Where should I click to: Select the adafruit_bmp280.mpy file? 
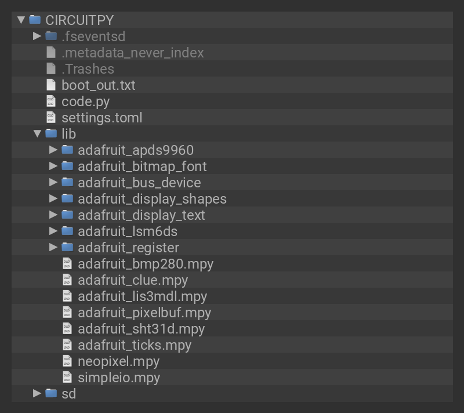click(x=146, y=264)
